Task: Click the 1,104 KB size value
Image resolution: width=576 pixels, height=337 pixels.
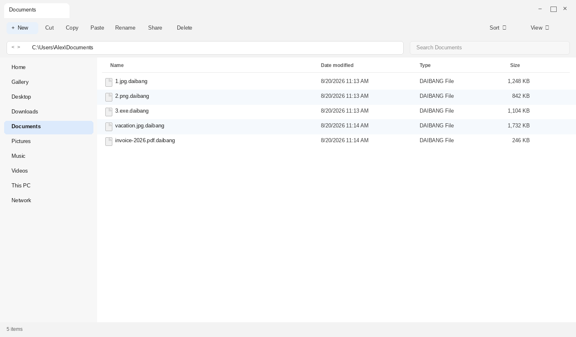Action: click(x=518, y=111)
